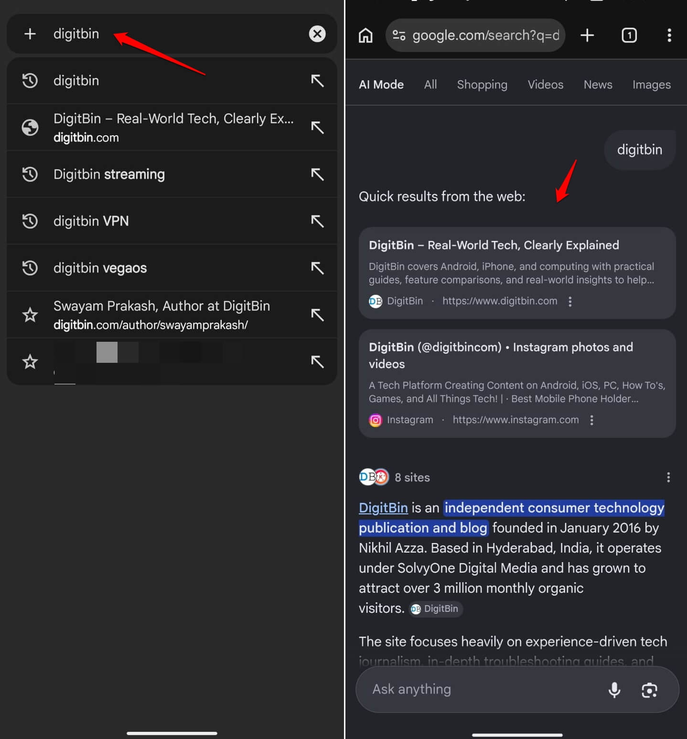Click the digitbin text in the search field

pos(76,34)
